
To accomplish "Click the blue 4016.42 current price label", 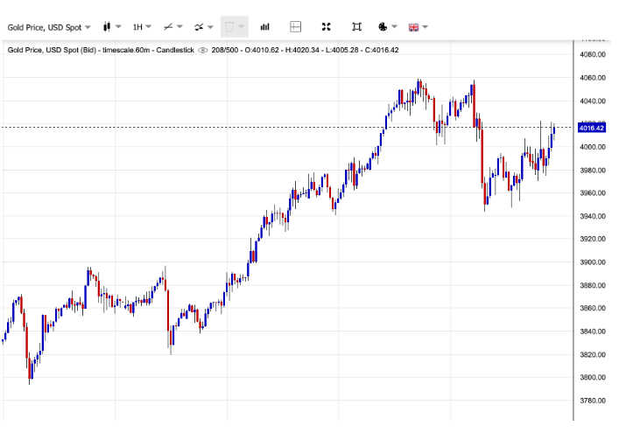I will 592,128.
